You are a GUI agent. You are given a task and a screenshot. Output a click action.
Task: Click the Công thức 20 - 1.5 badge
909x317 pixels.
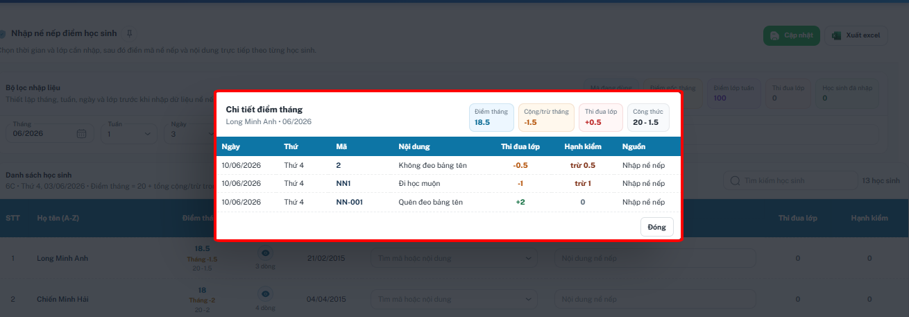[648, 117]
